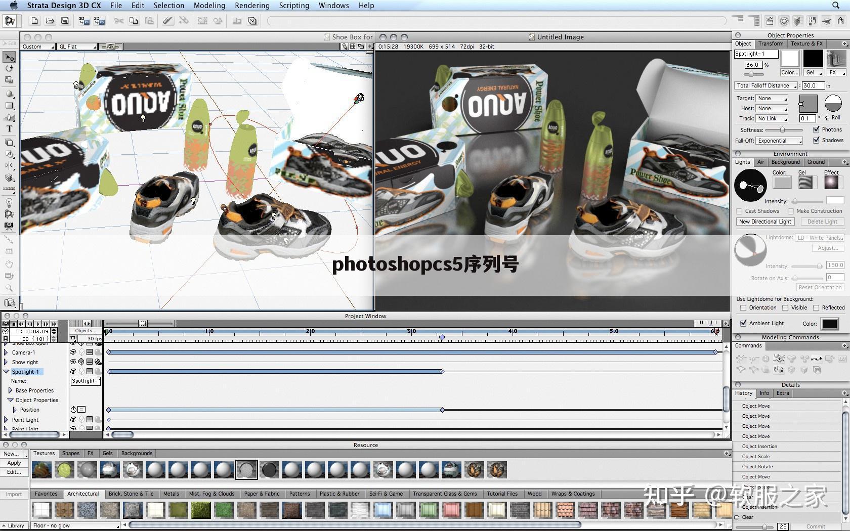Toggle Cast Shadows checkbox
This screenshot has width=850, height=531.
(x=739, y=211)
